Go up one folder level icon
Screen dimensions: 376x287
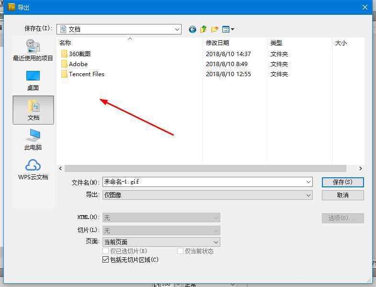(x=204, y=29)
